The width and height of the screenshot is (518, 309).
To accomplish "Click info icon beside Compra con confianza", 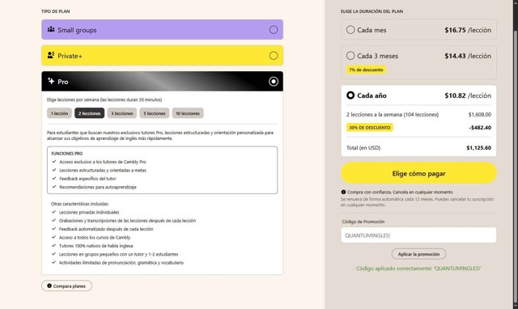I will 343,192.
